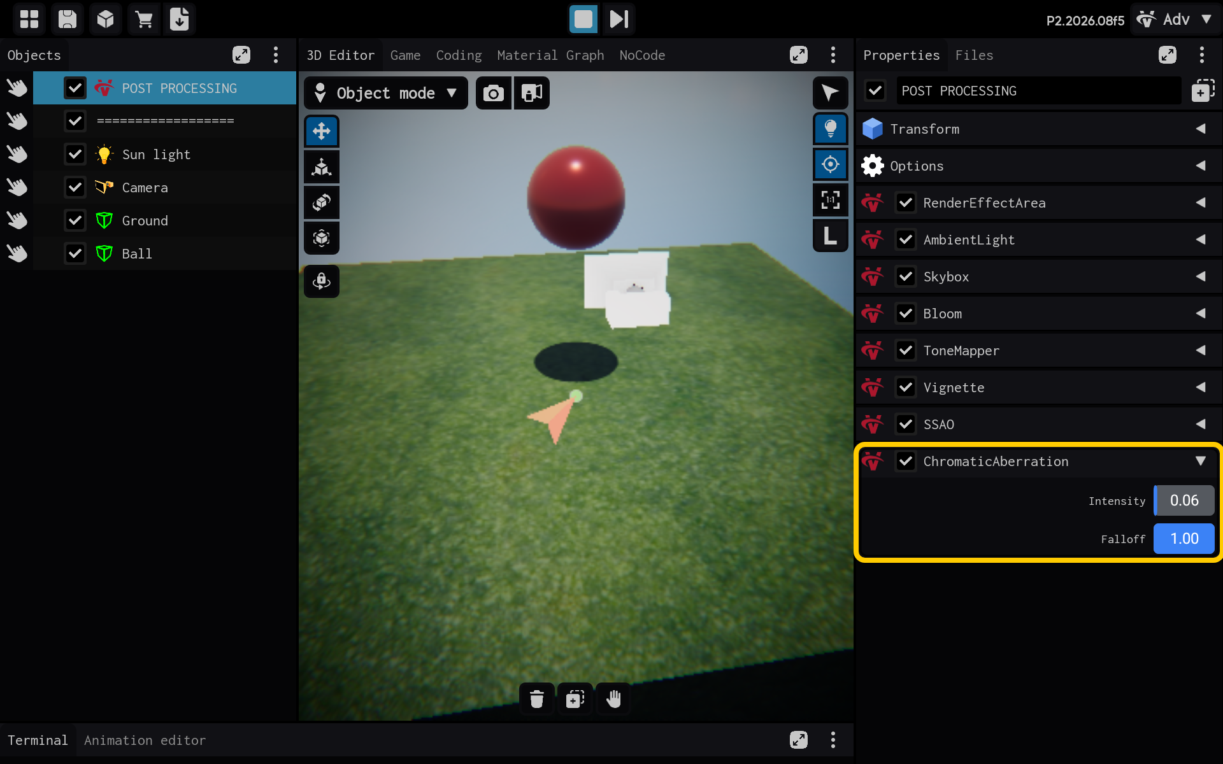Image resolution: width=1223 pixels, height=764 pixels.
Task: Delete selected object with trash icon
Action: (537, 699)
